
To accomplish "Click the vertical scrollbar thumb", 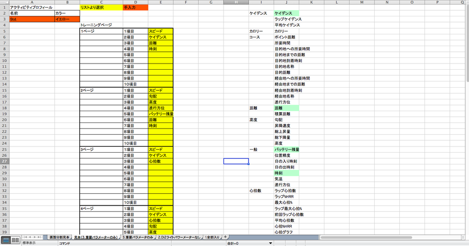I will 467,44.
